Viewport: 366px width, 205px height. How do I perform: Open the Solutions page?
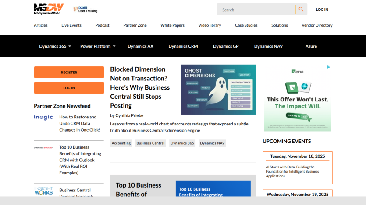pyautogui.click(x=279, y=25)
